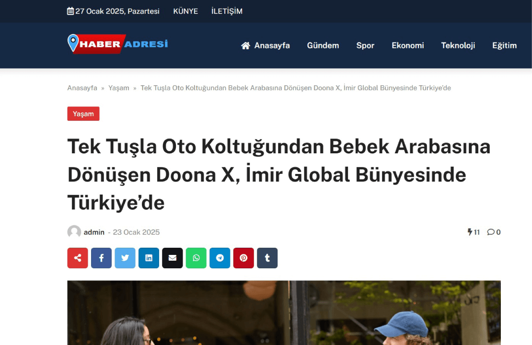Screen dimensions: 532x345
Task: Share the article on Telegram
Action: click(x=220, y=258)
